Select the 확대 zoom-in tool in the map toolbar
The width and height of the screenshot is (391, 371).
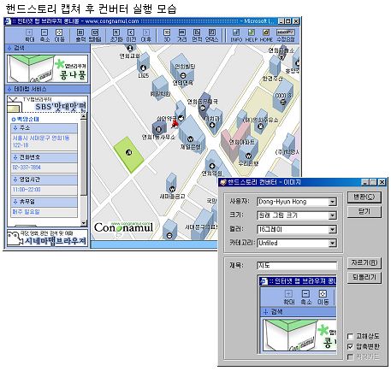[x=29, y=35]
